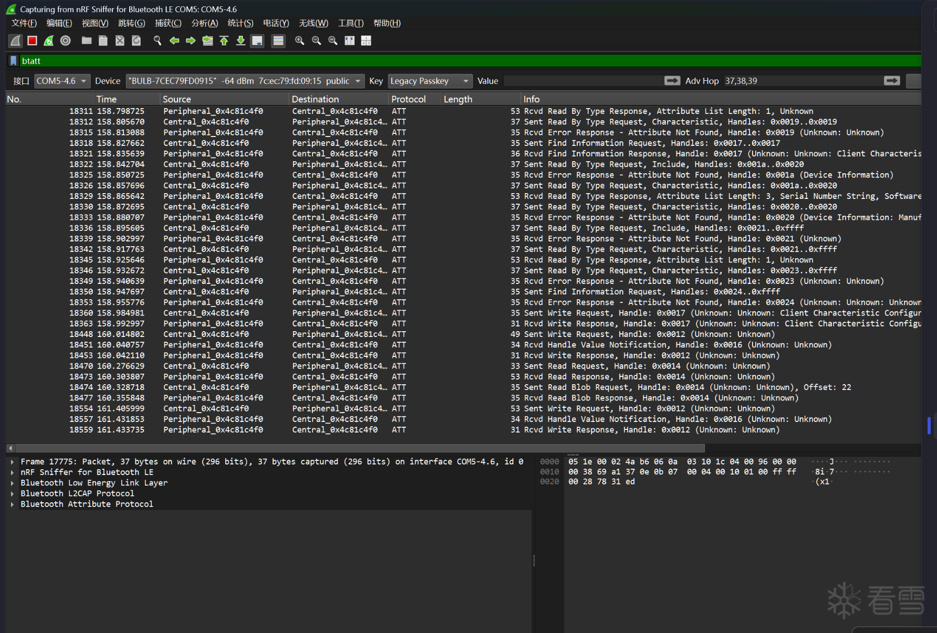Select packet 18559 Rcvd Write Response row
The image size is (937, 633).
(x=463, y=430)
